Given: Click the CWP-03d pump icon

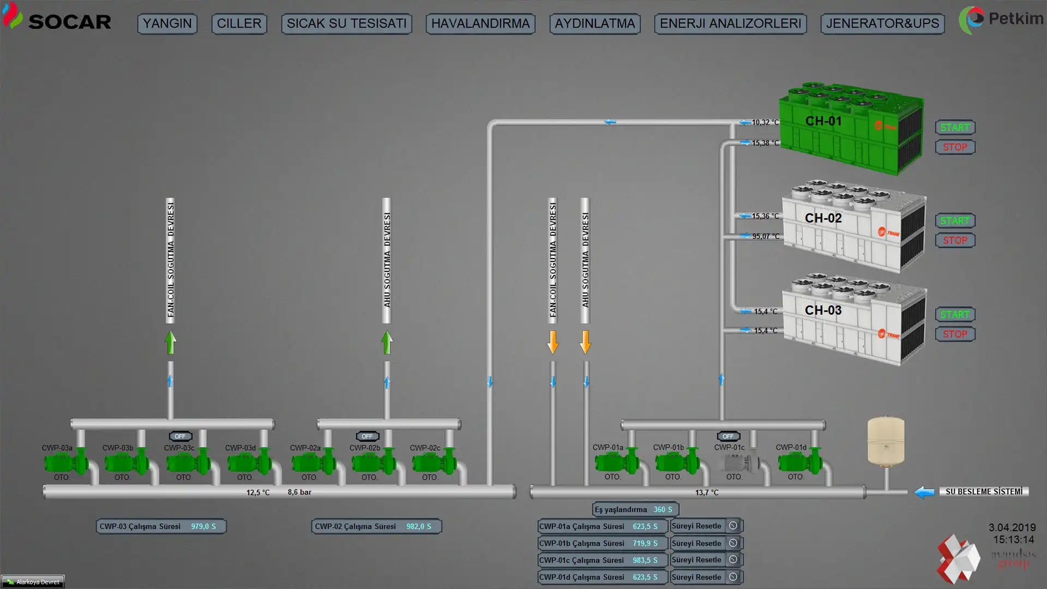Looking at the screenshot, I should (x=249, y=463).
